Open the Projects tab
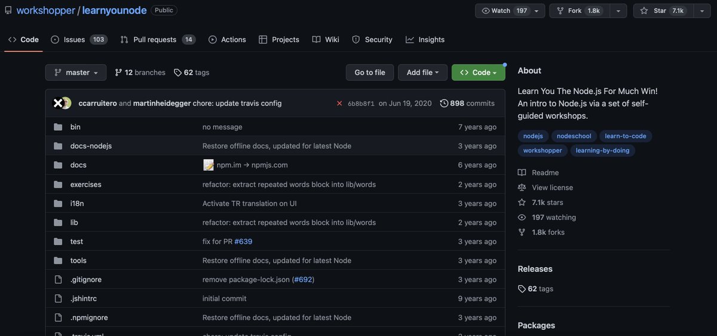Viewport: 717px width, 336px height. coord(279,39)
